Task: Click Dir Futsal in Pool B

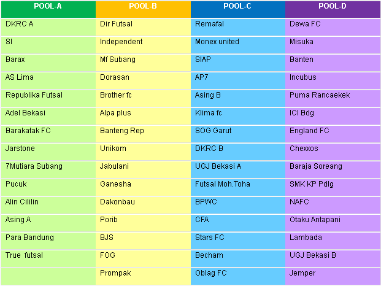Action: click(116, 25)
